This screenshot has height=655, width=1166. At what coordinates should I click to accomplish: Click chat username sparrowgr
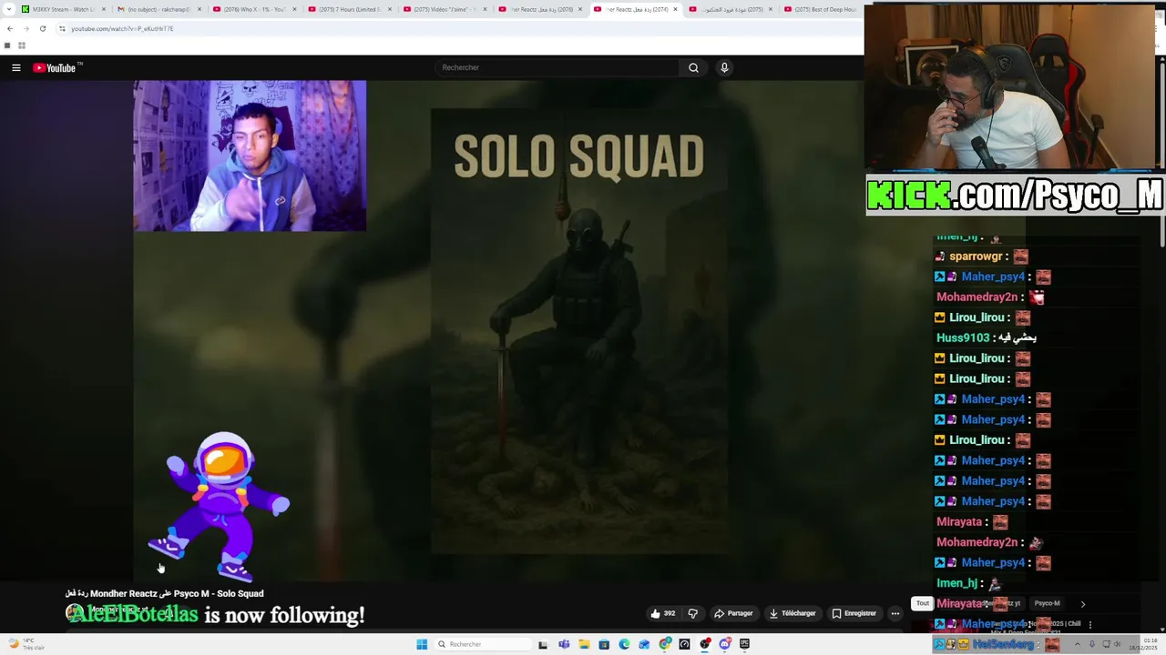976,257
